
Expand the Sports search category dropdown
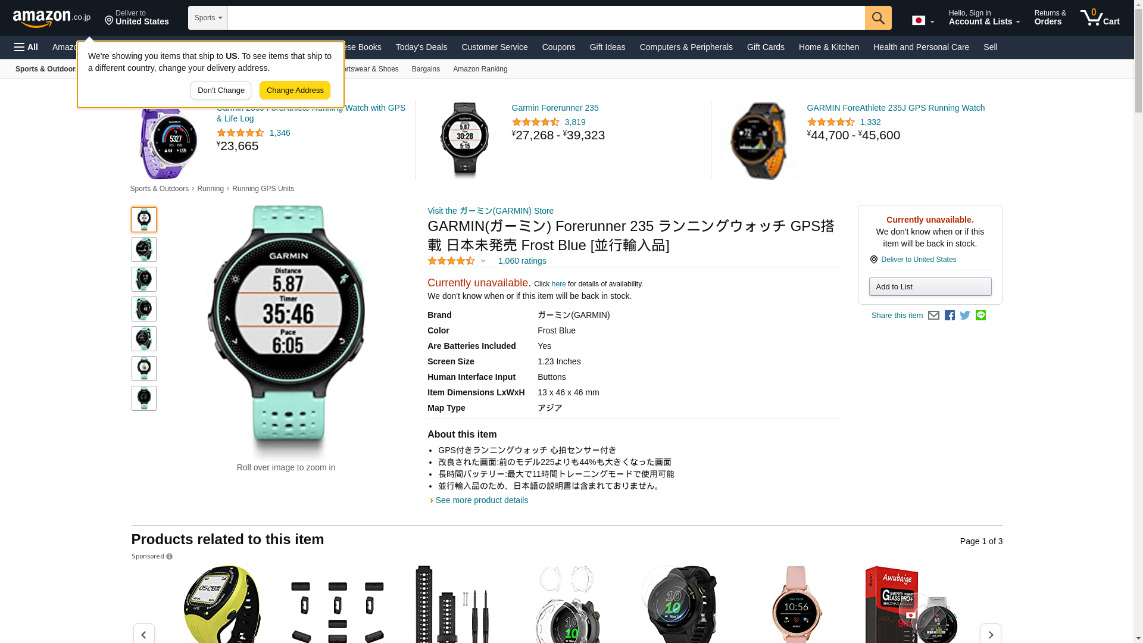[x=208, y=18]
